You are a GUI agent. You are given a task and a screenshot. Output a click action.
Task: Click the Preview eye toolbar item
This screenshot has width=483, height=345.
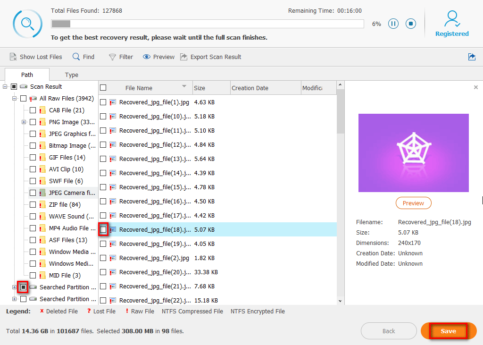(158, 57)
